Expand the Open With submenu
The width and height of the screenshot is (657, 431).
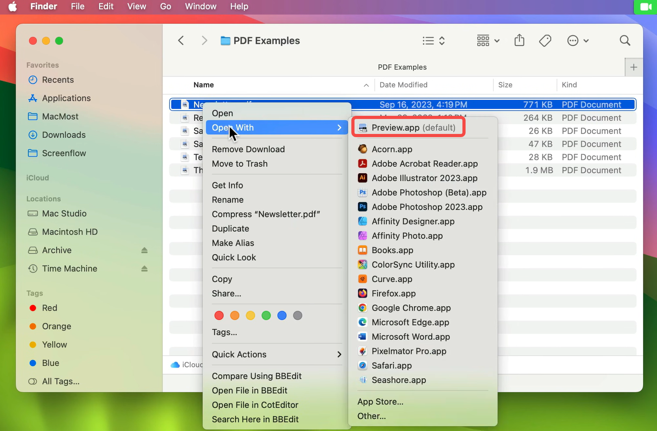pos(277,128)
